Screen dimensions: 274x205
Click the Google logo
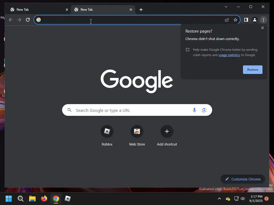click(137, 81)
